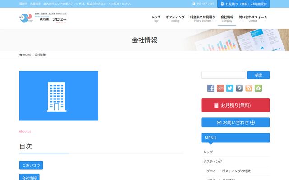Screen dimensions: 289x180
Task: Open the green Feedly icon
Action: (258, 88)
